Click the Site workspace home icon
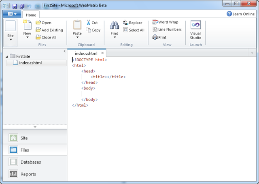This screenshot has width=259, height=184. (13, 138)
